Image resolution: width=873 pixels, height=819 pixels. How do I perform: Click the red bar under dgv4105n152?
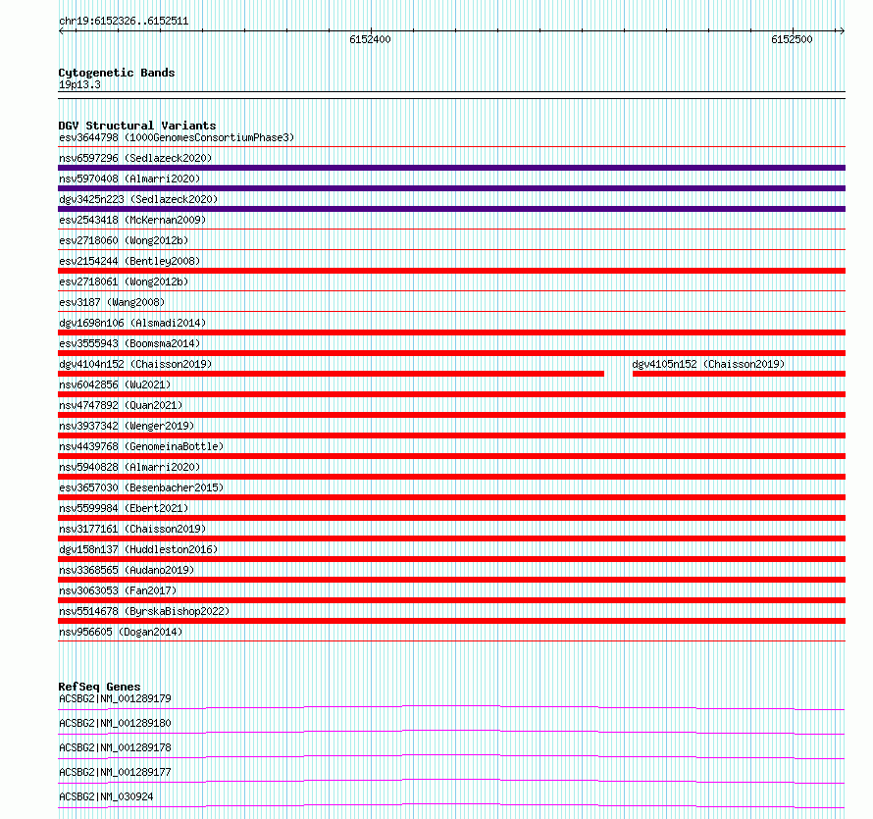739,374
